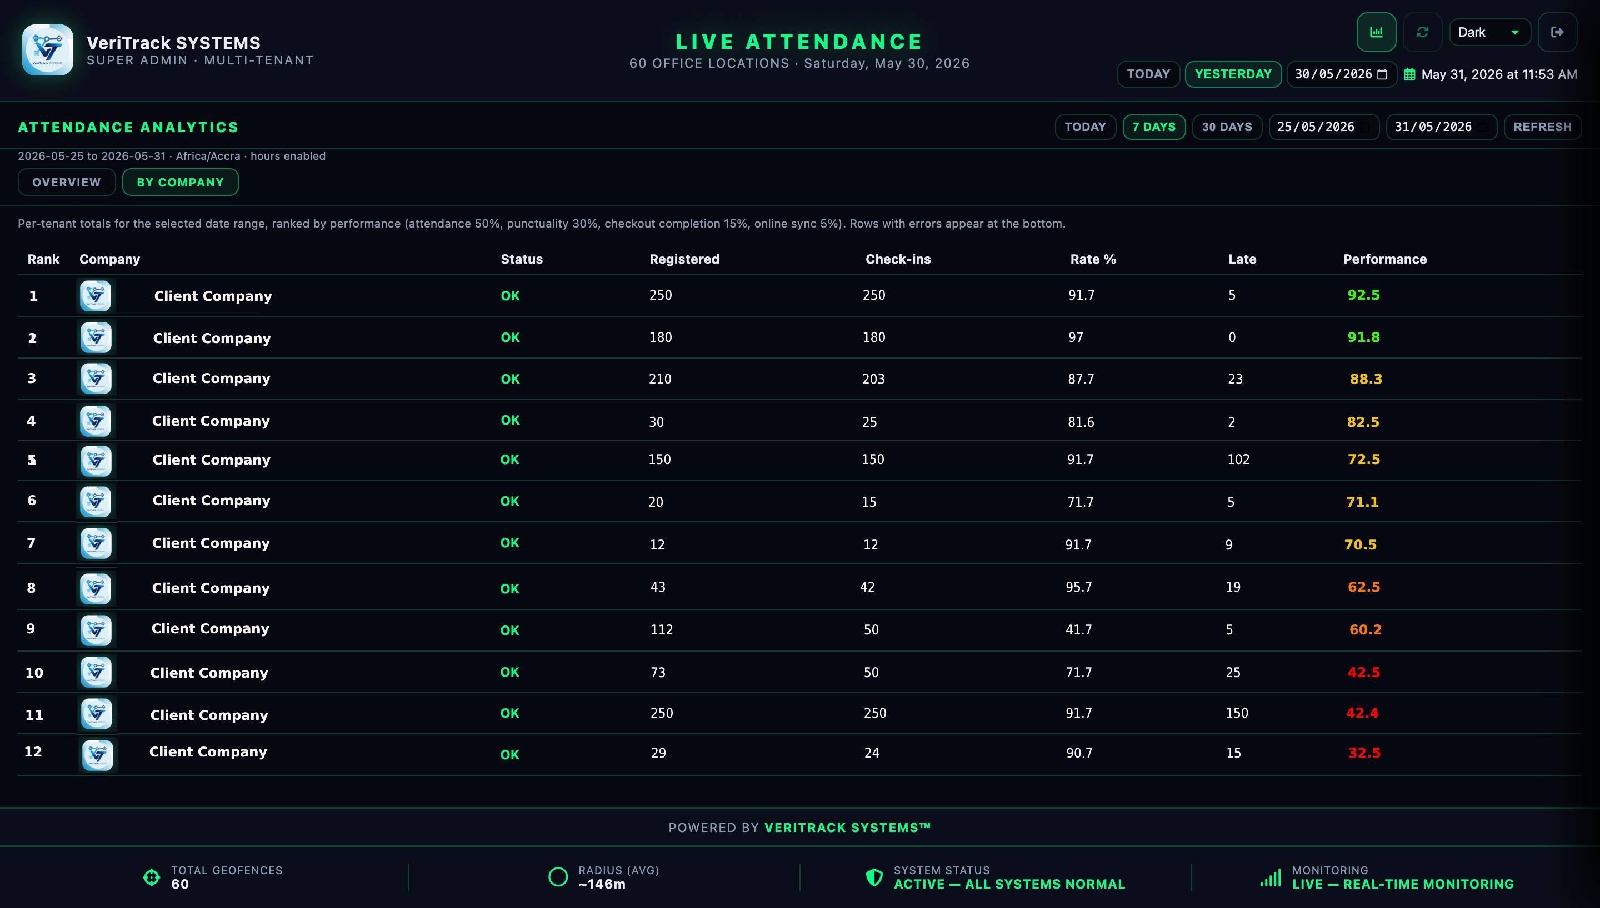Click the Status column header

[x=522, y=259]
